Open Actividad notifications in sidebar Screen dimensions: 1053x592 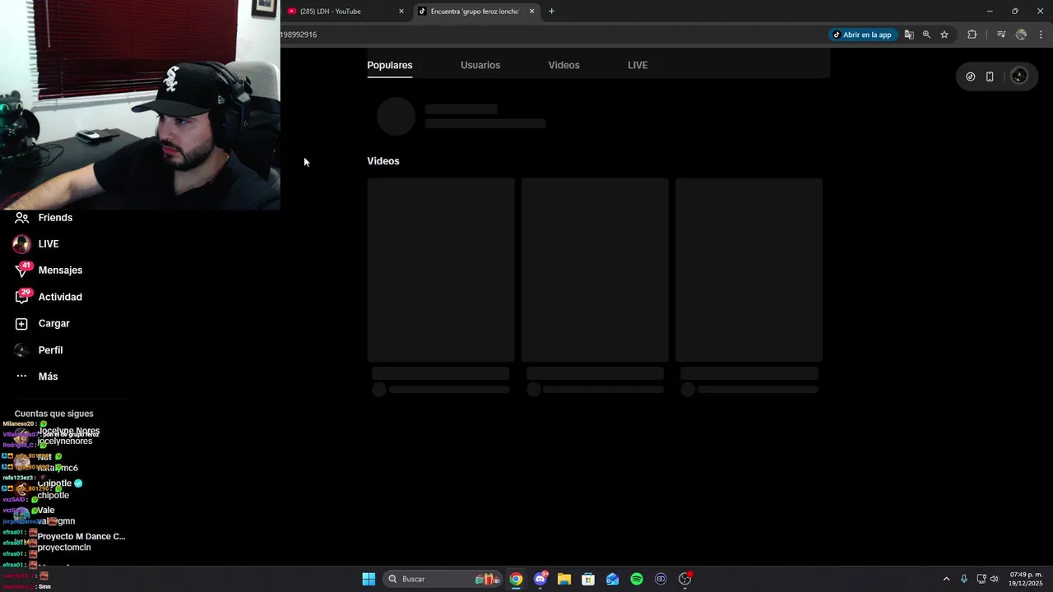coord(48,297)
